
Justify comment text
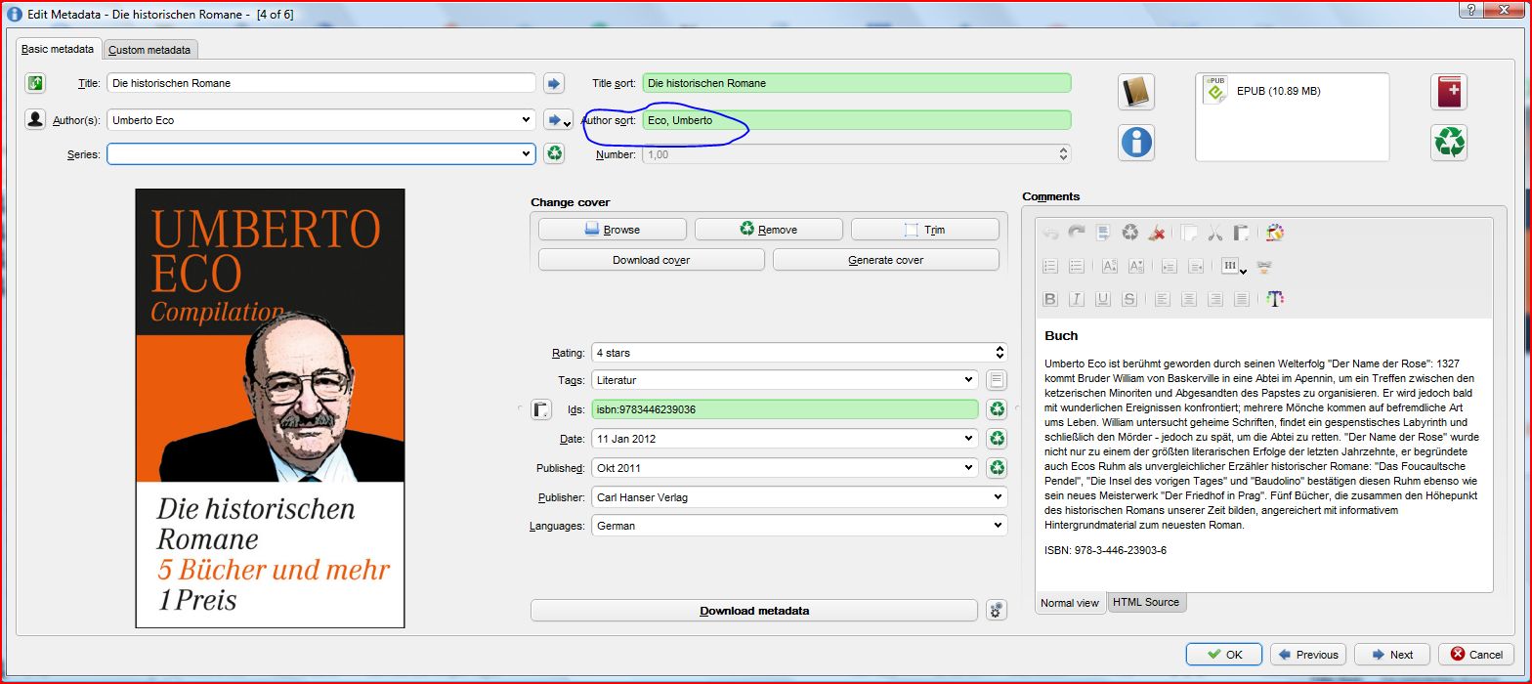click(1242, 299)
